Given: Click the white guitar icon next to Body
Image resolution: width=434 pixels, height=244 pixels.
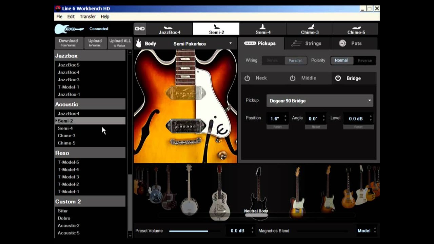Looking at the screenshot, I should coord(139,43).
